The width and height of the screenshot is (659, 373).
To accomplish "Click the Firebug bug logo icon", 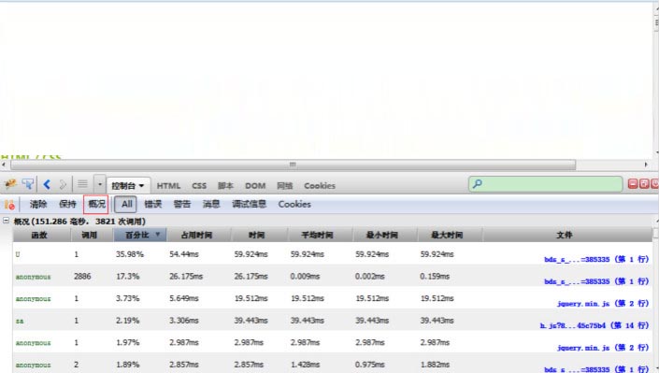I will pyautogui.click(x=10, y=184).
